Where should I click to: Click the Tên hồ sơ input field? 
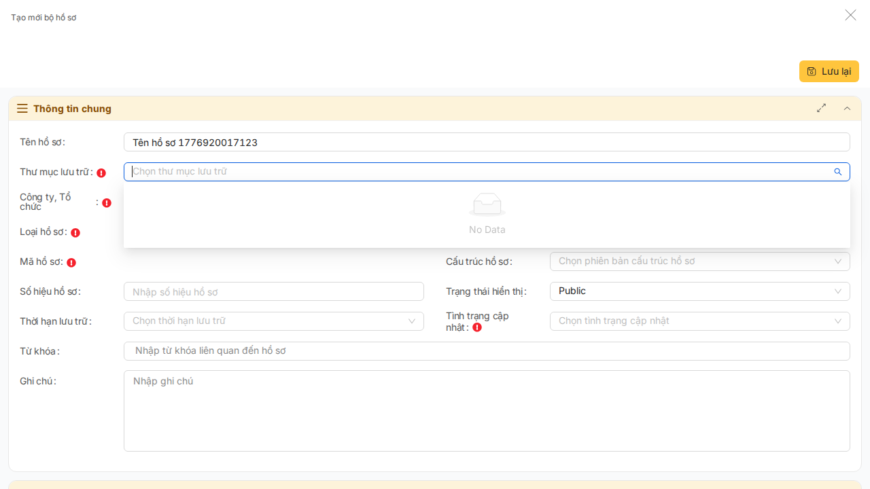coord(486,142)
